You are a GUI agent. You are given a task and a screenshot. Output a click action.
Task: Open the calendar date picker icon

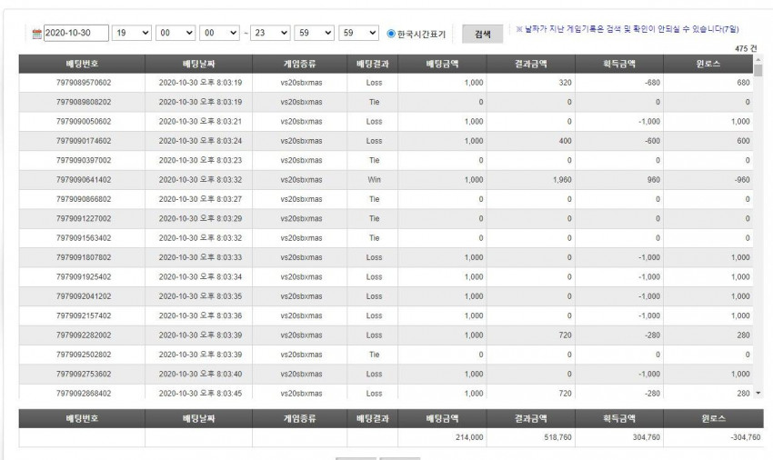click(x=36, y=34)
